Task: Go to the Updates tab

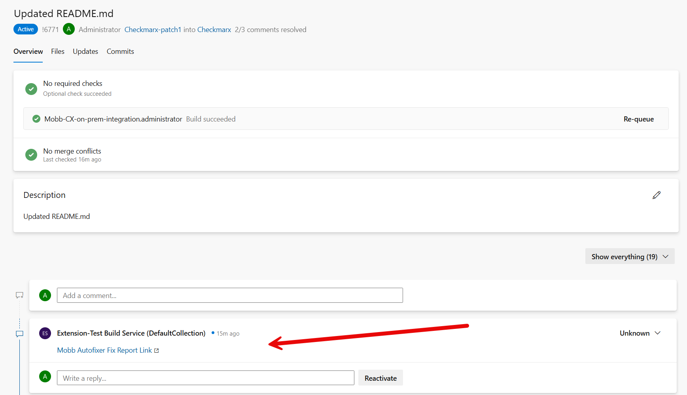Action: pos(85,51)
